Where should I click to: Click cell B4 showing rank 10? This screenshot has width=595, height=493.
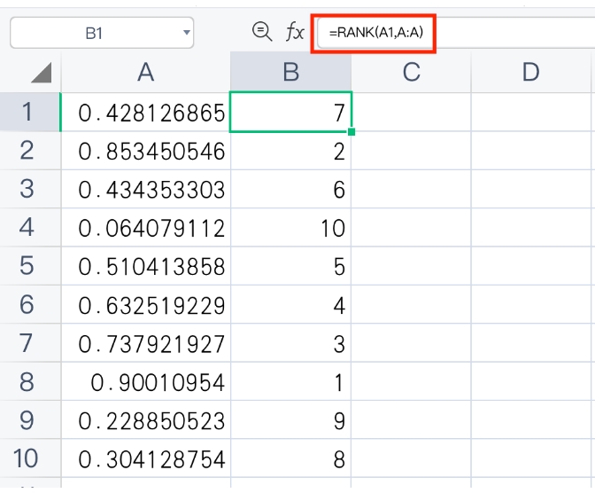pos(290,227)
